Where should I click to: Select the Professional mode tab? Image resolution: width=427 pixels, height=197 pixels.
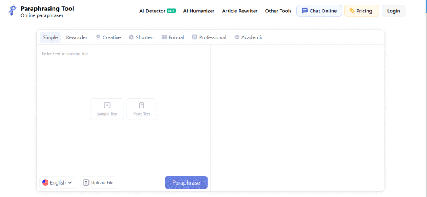pyautogui.click(x=209, y=37)
